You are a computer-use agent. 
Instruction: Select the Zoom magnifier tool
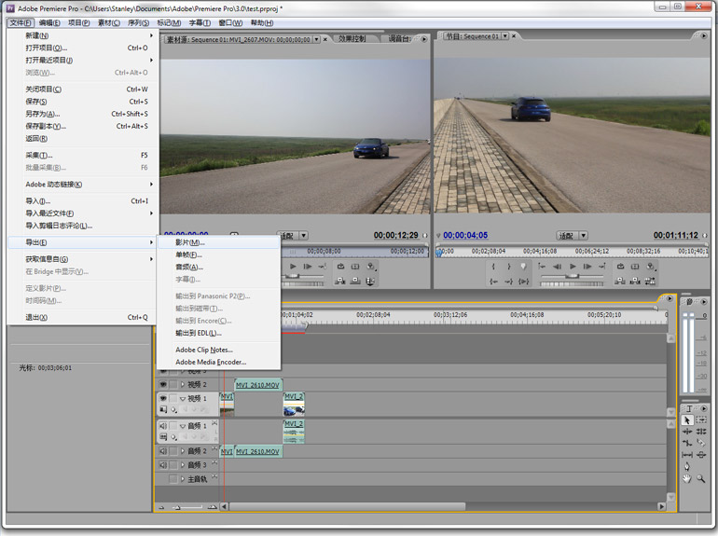coord(700,479)
